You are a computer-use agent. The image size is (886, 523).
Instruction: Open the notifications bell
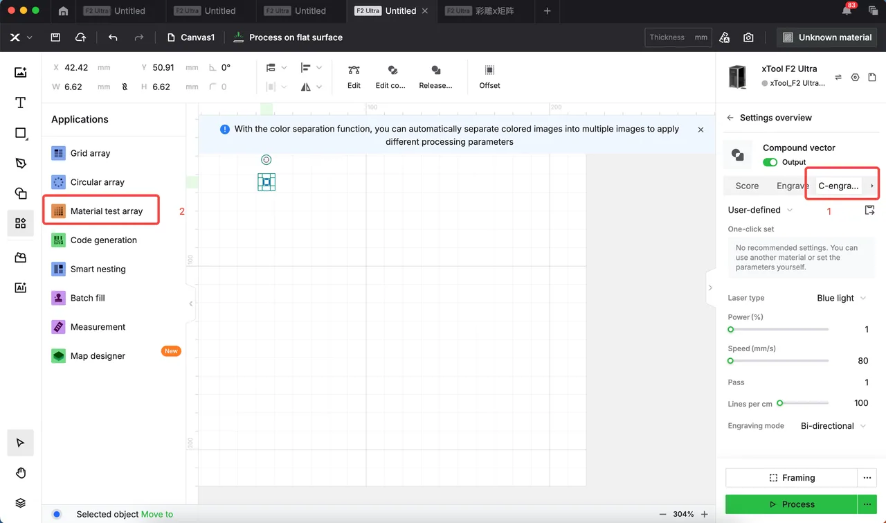click(847, 10)
